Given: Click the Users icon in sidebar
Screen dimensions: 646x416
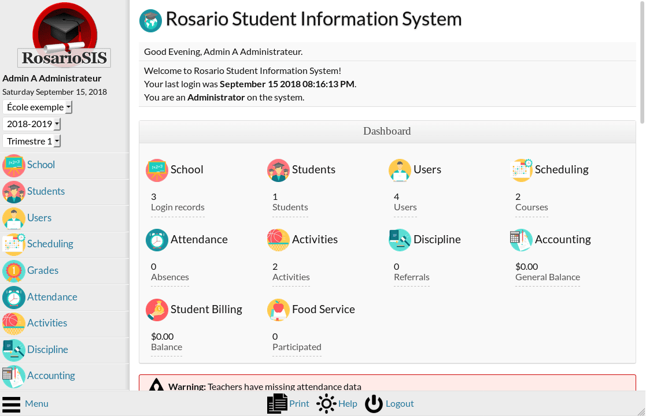Looking at the screenshot, I should click(14, 218).
